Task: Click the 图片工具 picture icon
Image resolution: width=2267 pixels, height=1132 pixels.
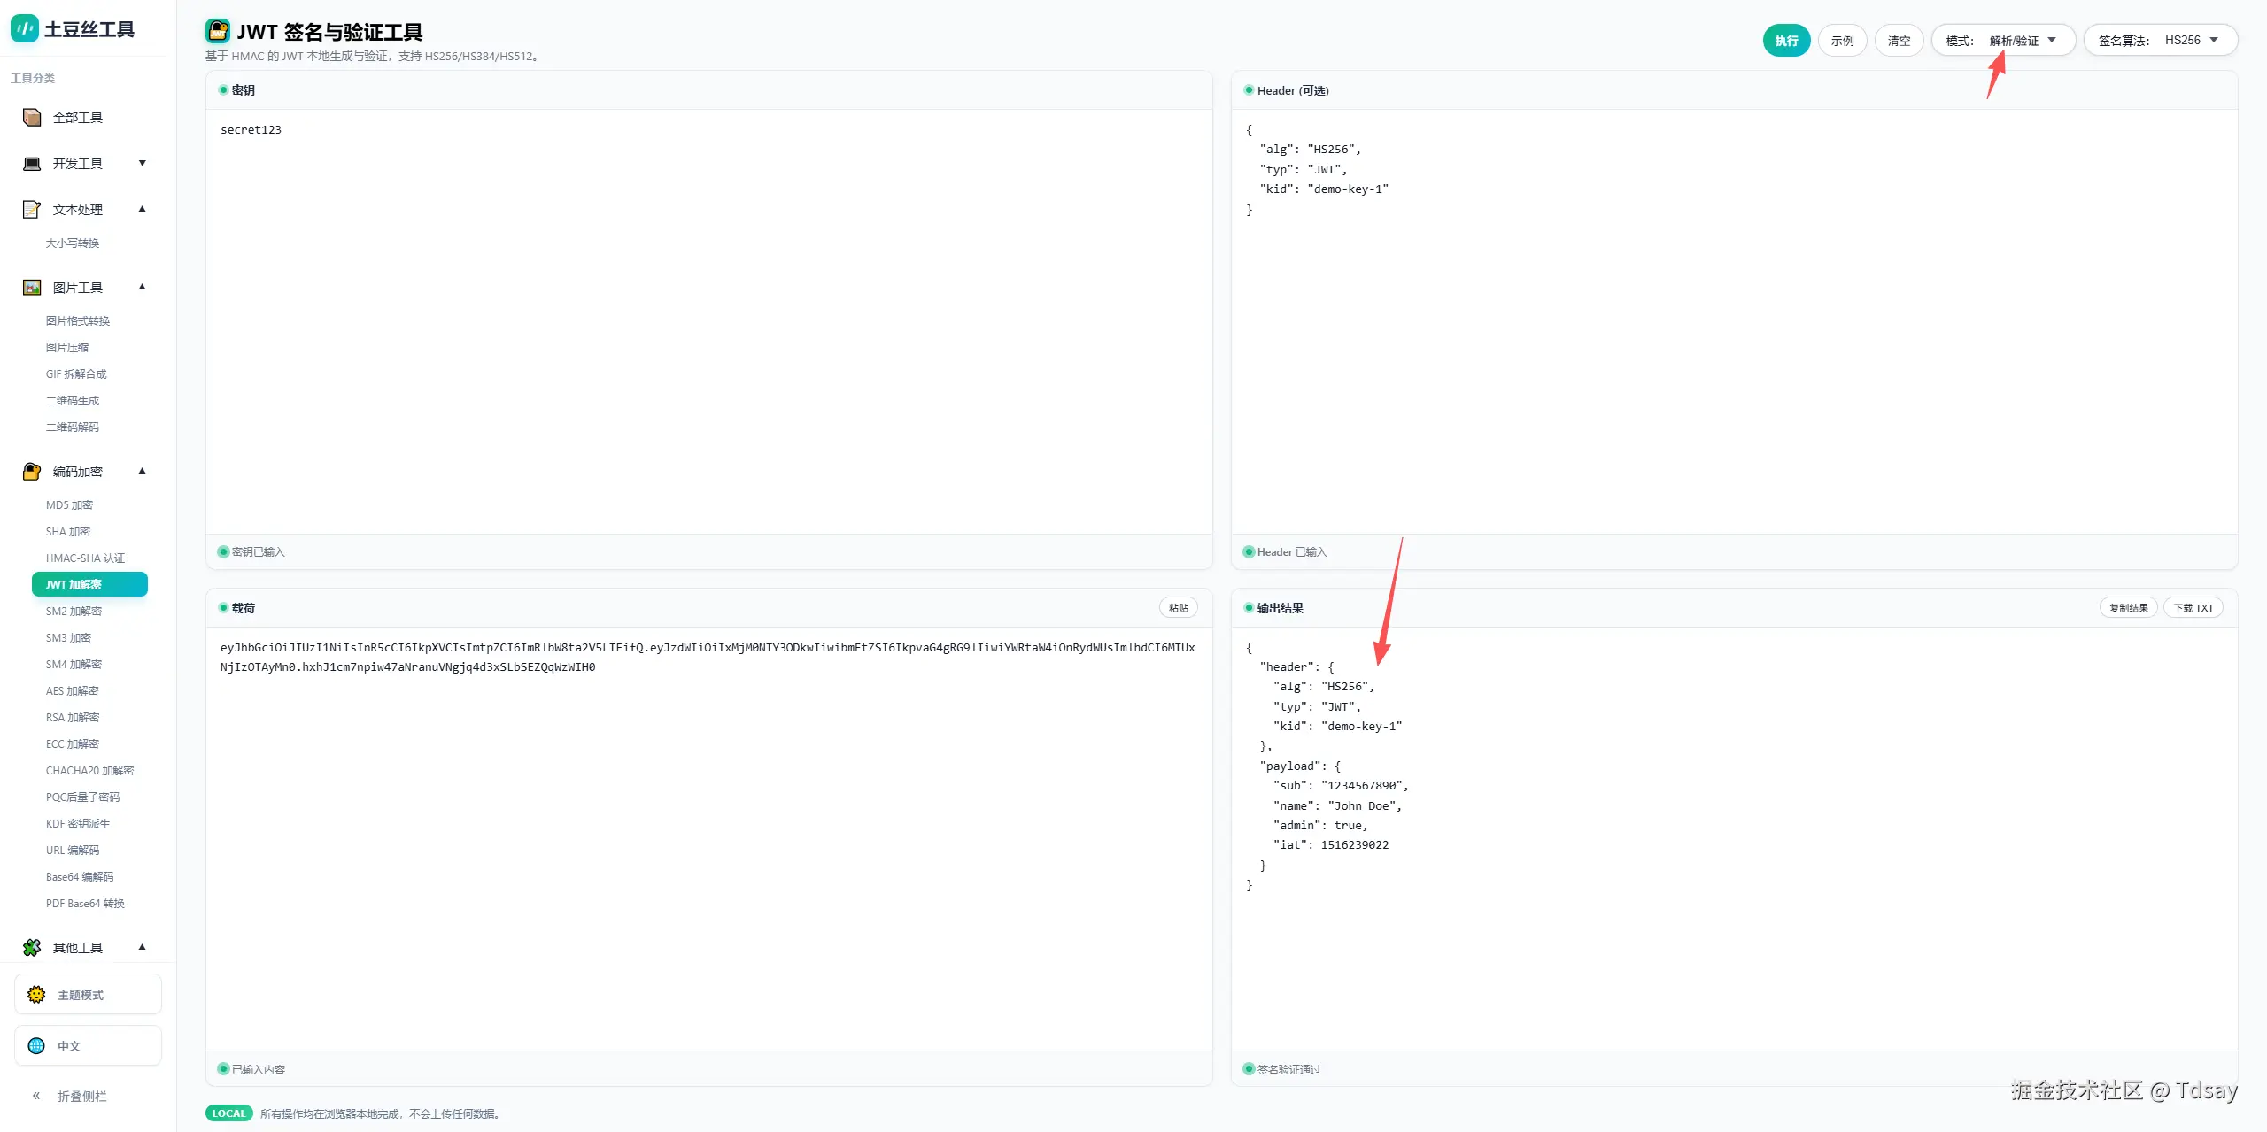Action: (x=32, y=288)
